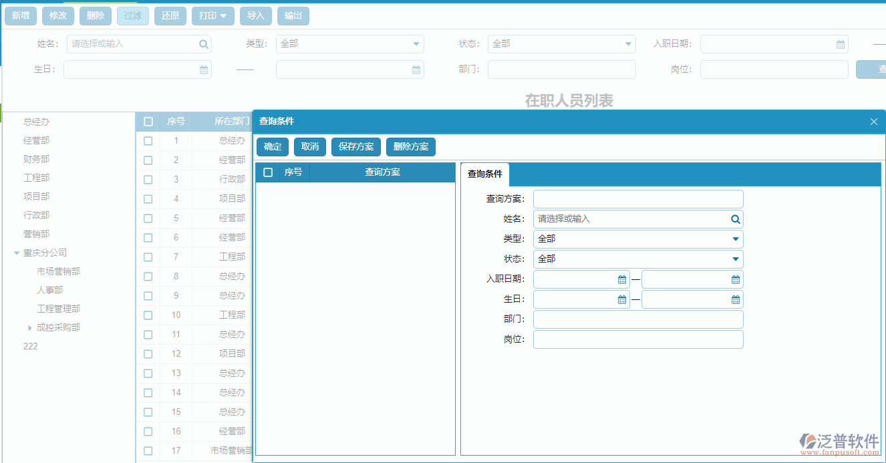
Task: Open the 入职日期 calendar picker
Action: click(840, 44)
